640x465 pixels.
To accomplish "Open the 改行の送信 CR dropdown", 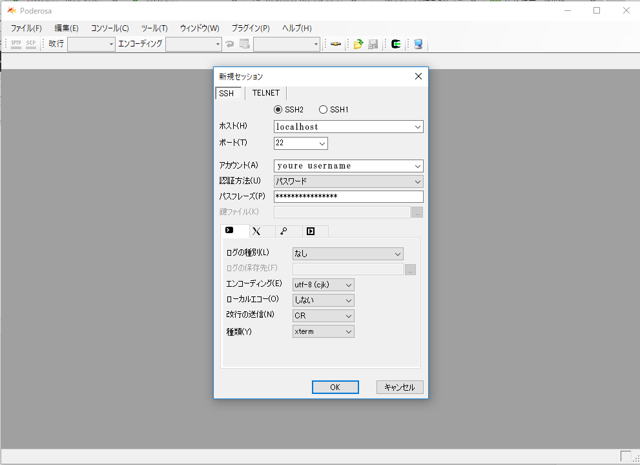I will point(324,316).
